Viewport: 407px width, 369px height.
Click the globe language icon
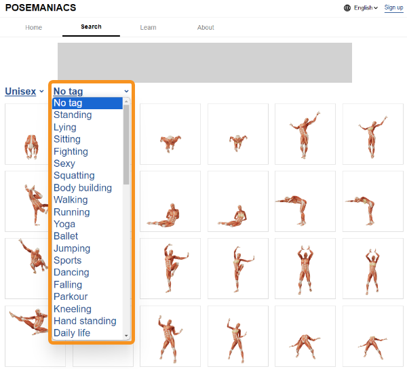click(347, 8)
